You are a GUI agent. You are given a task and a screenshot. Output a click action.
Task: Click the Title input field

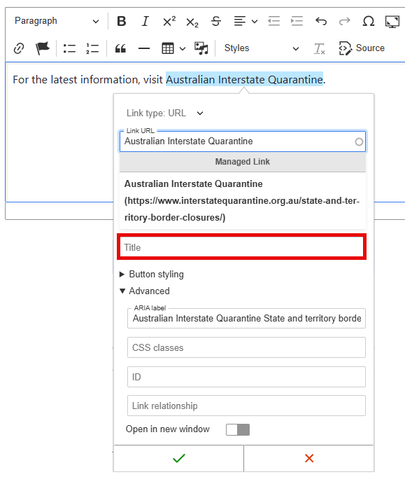(242, 247)
